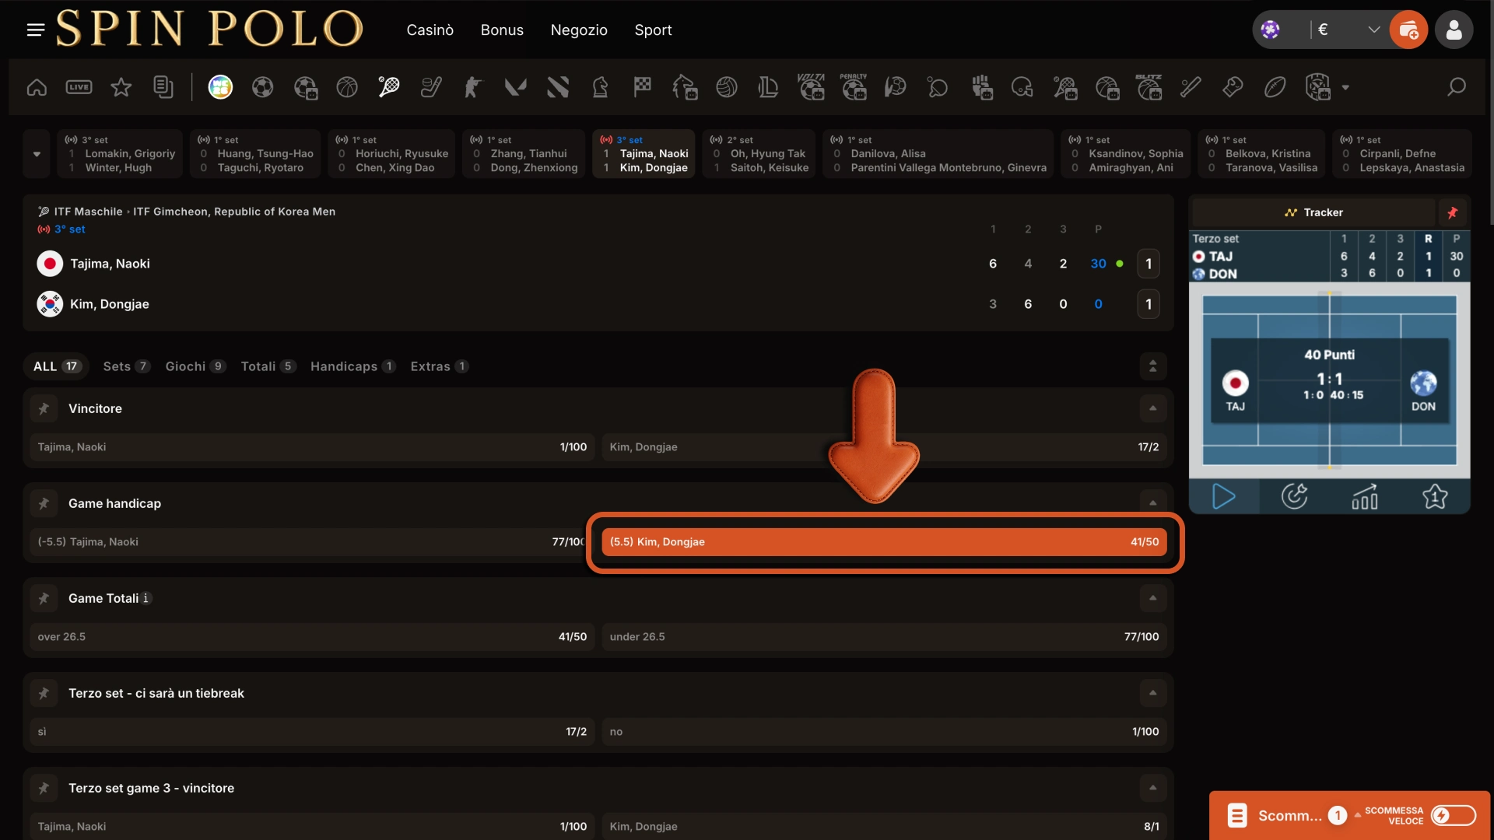Switch to the Giochi tab
The image size is (1494, 840).
point(195,366)
